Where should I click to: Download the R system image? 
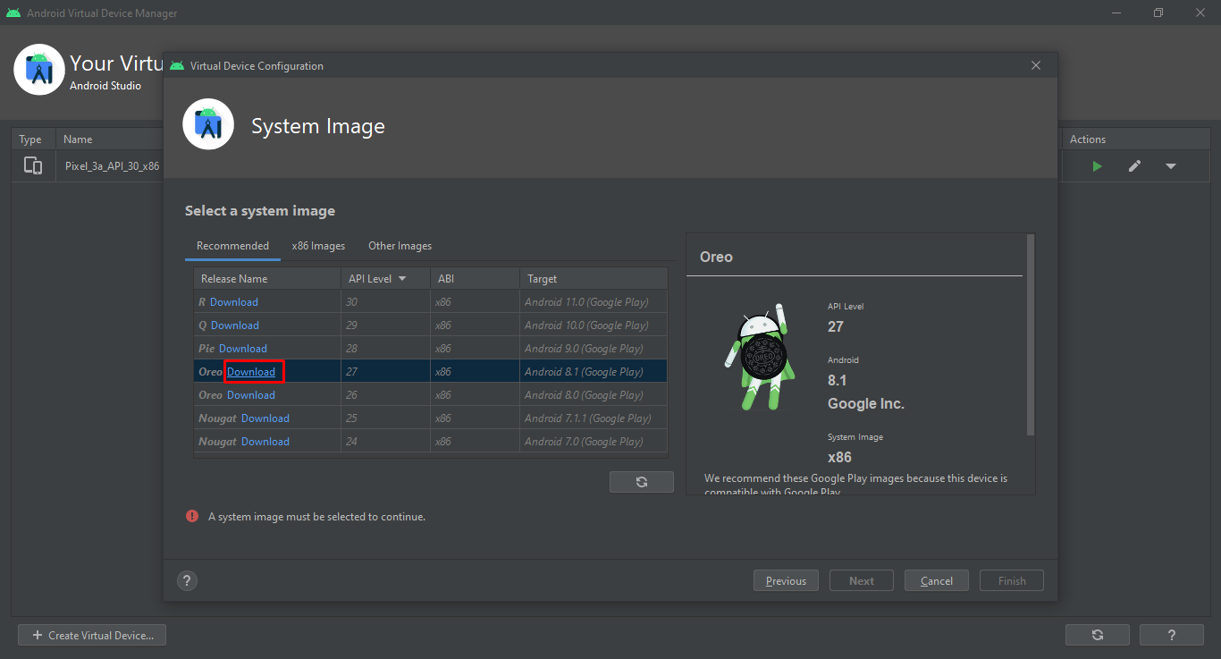coord(234,302)
